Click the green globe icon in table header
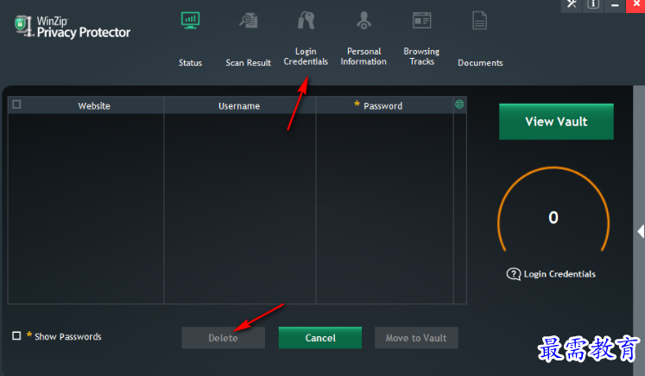Viewport: 645px width, 376px height. point(459,105)
